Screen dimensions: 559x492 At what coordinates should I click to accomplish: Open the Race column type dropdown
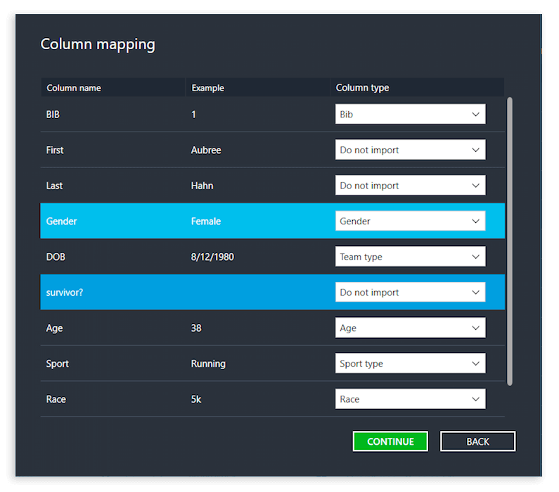tap(410, 399)
